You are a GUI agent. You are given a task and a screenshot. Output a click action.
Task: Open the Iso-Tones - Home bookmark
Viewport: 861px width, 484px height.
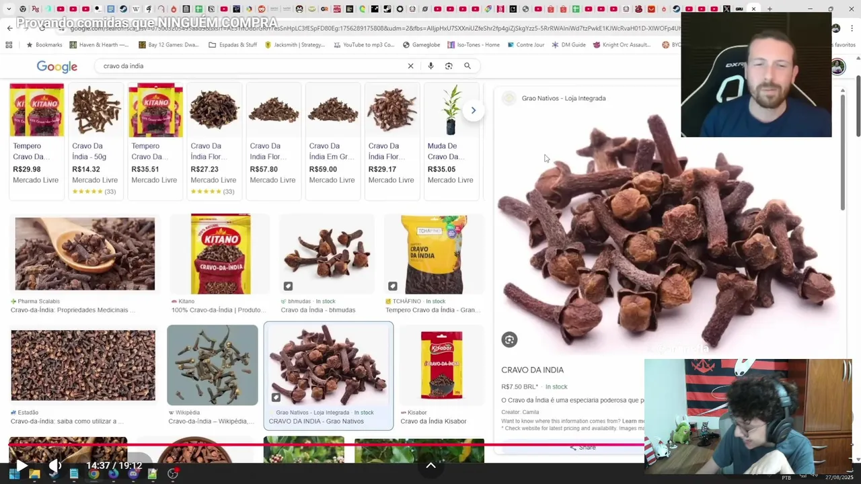[474, 45]
